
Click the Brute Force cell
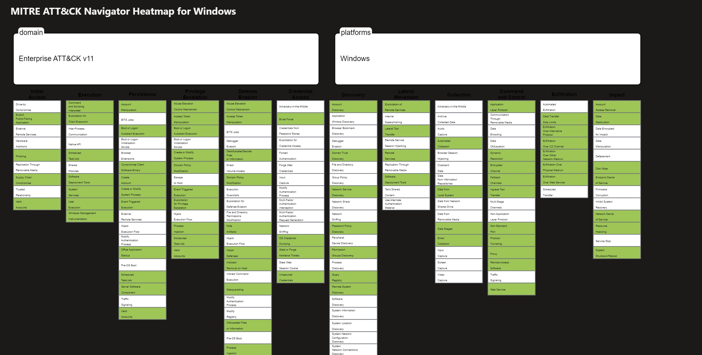(301, 119)
